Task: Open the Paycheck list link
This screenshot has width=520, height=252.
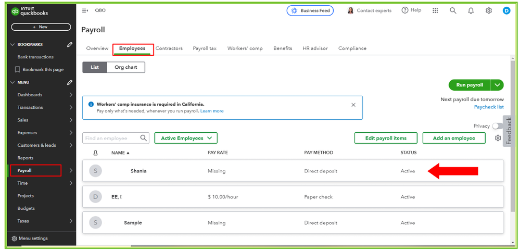Action: coord(489,107)
